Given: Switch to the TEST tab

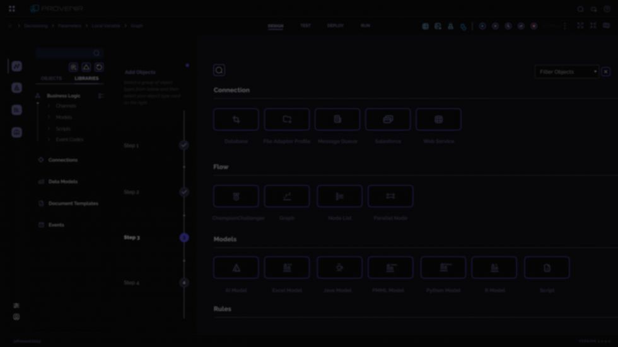Looking at the screenshot, I should click(305, 26).
